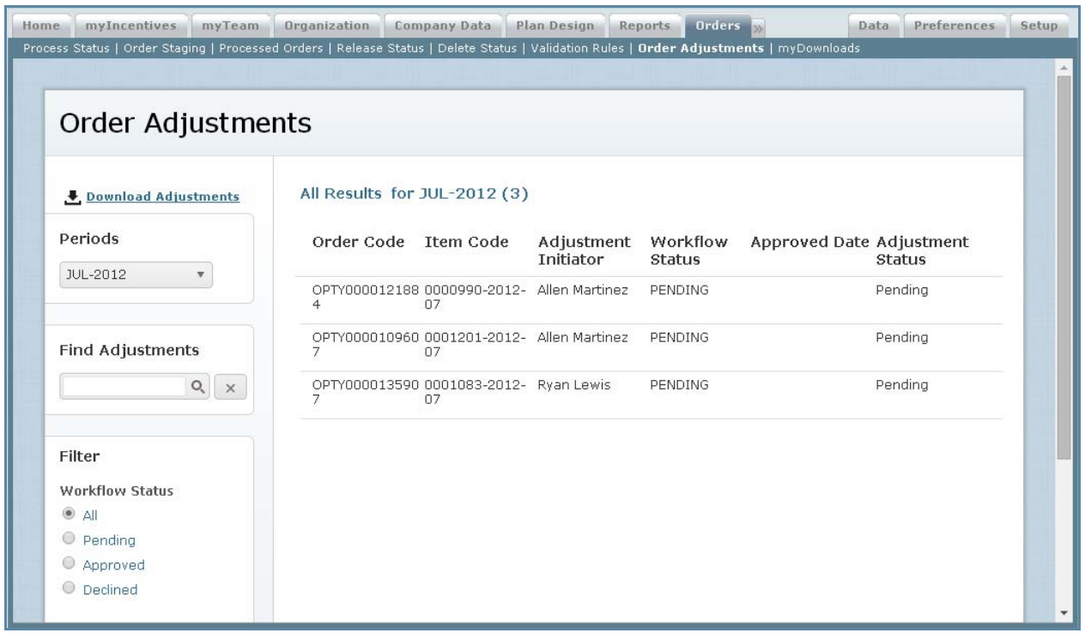
Task: Click the download arrow icon beside Download Adjustments
Action: (72, 197)
